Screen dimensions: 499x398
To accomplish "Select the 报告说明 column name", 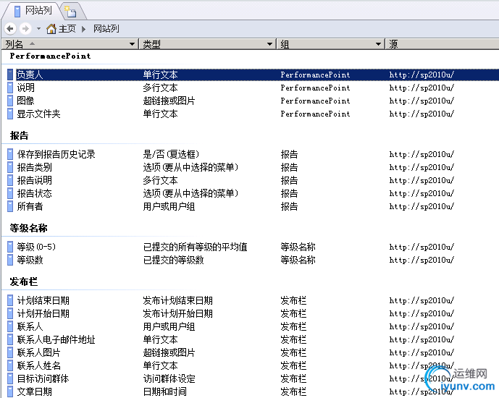I will click(x=34, y=180).
